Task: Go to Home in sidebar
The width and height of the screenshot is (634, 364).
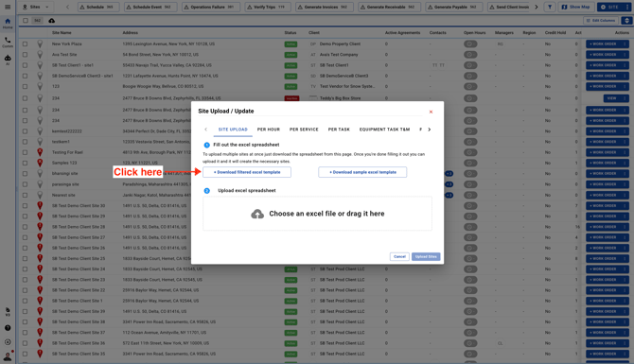Action: point(8,24)
